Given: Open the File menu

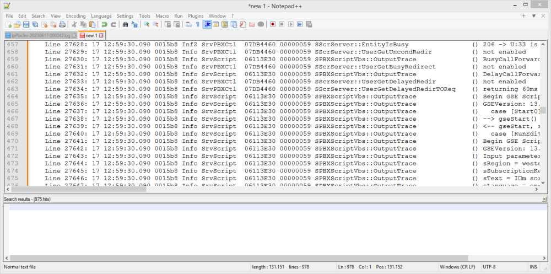Looking at the screenshot, I should click(9, 16).
